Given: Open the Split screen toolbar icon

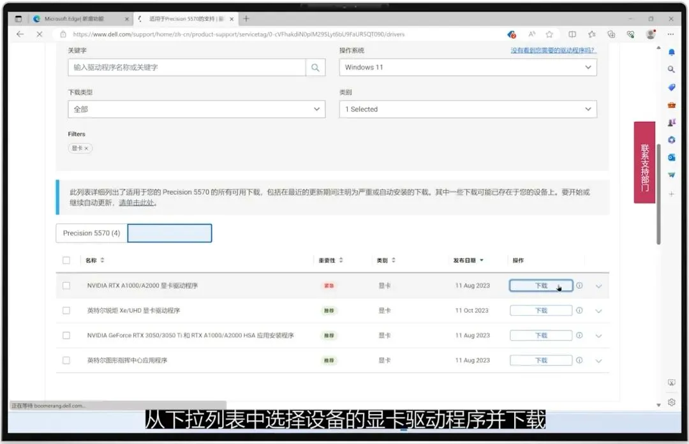Looking at the screenshot, I should point(573,34).
